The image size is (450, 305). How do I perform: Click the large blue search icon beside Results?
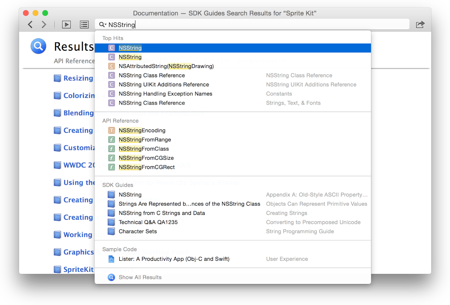(x=38, y=46)
